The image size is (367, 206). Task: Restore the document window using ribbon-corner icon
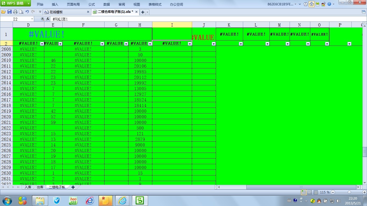click(364, 12)
